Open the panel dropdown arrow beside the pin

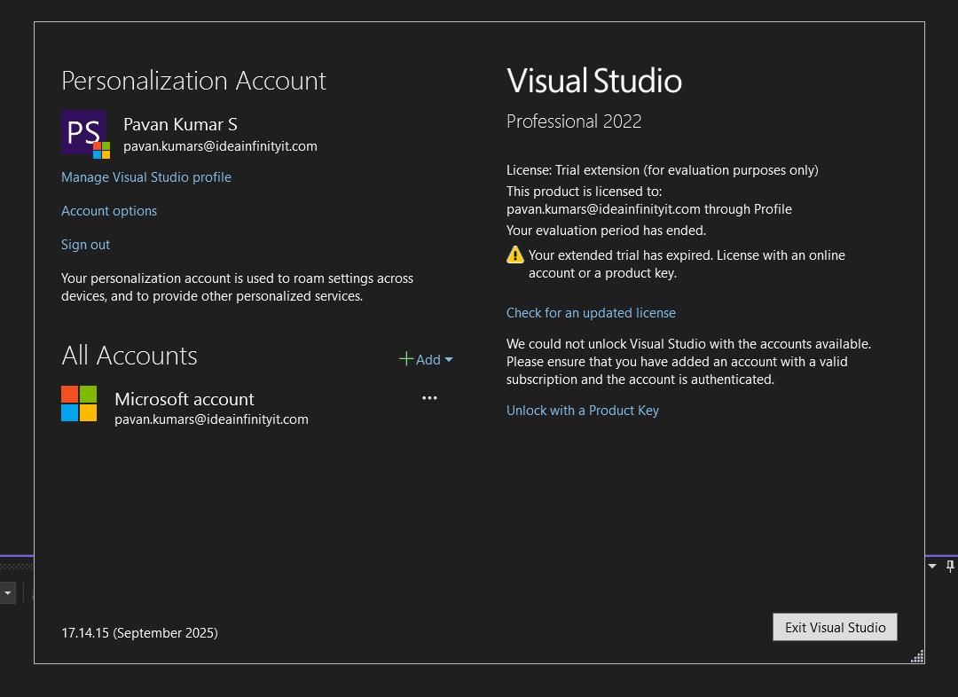932,566
